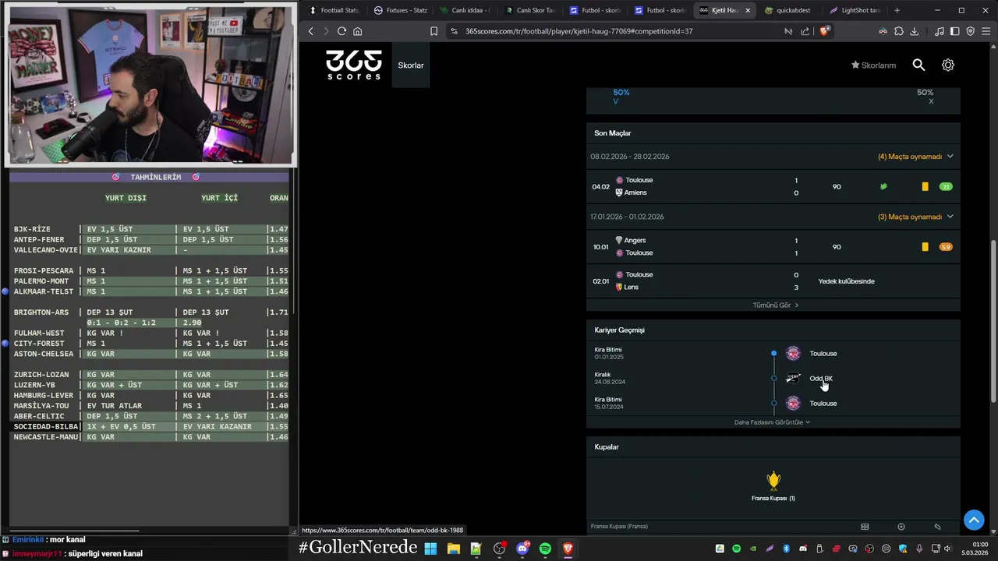This screenshot has height=561, width=998.
Task: Open Brave main menu hamburger
Action: tap(986, 31)
